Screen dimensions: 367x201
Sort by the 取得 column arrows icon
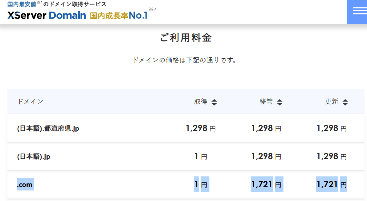coord(214,102)
